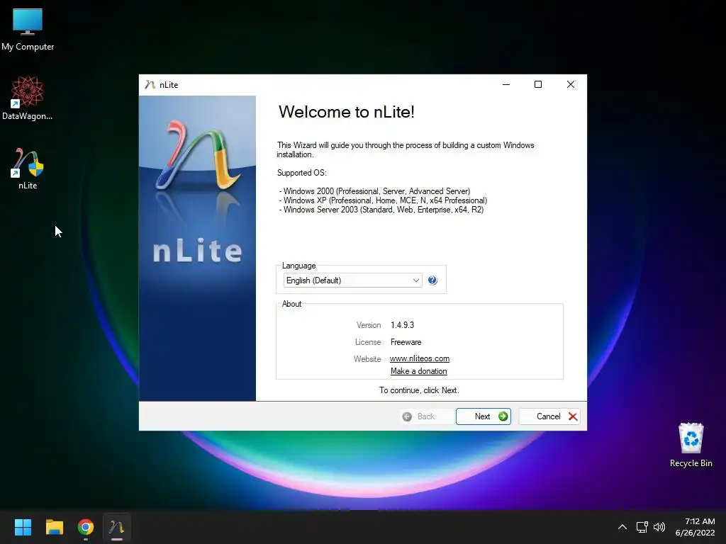
Task: Select the DataWagon desktop shortcut
Action: tap(28, 98)
